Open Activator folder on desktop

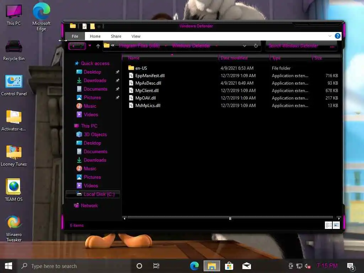click(x=14, y=121)
